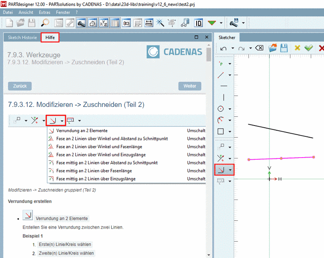Click the bolt with floppy disk icon
This screenshot has width=324, height=258.
pos(234,23)
